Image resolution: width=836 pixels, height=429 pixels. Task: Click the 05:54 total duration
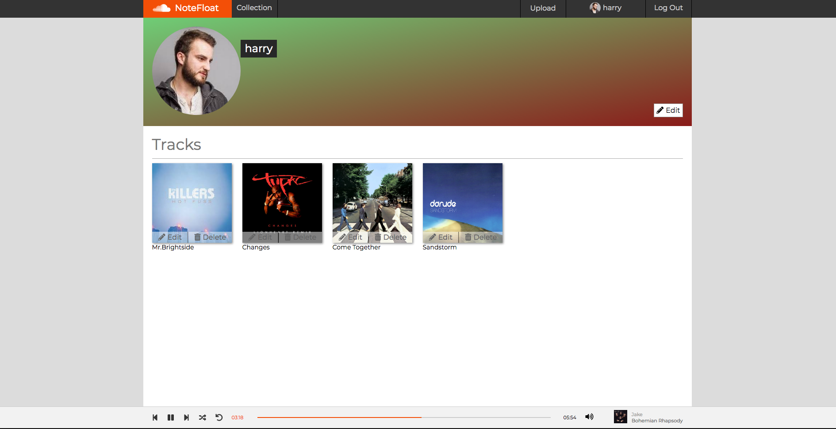570,418
